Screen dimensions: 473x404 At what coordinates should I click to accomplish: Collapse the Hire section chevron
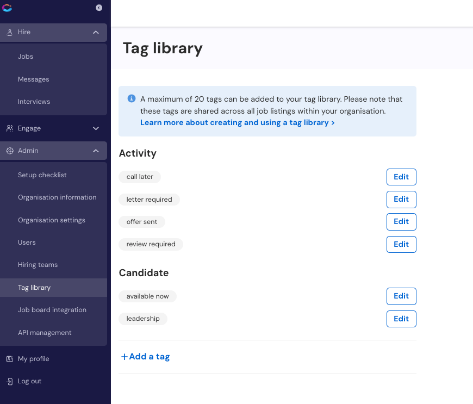point(96,32)
